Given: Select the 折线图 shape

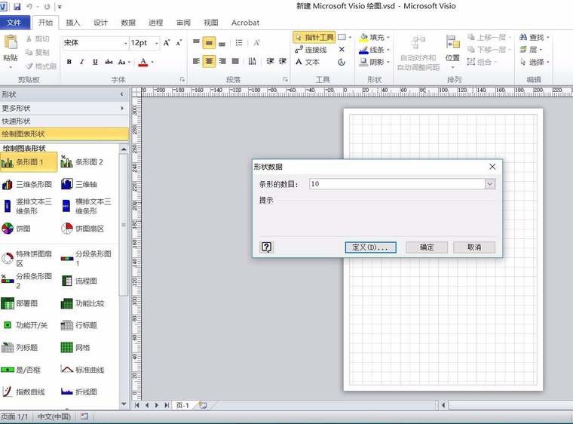Looking at the screenshot, I should (79, 392).
